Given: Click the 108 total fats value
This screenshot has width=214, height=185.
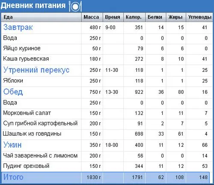Looking at the screenshot, I should click(179, 177).
